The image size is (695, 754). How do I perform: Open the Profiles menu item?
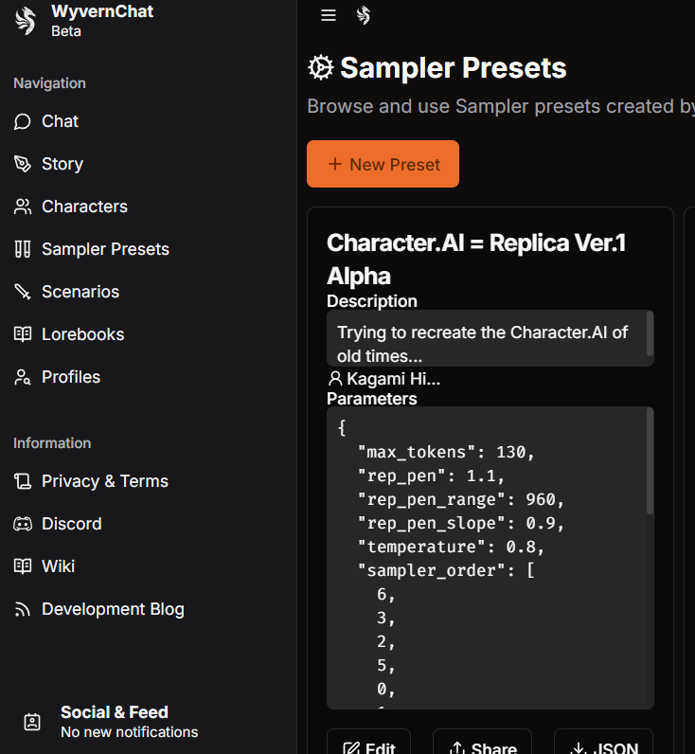pyautogui.click(x=70, y=377)
